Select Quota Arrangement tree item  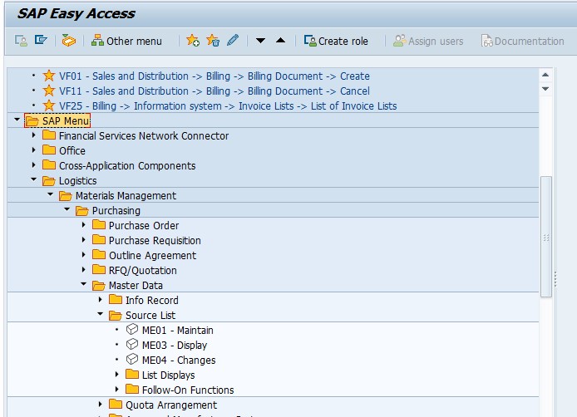(171, 405)
